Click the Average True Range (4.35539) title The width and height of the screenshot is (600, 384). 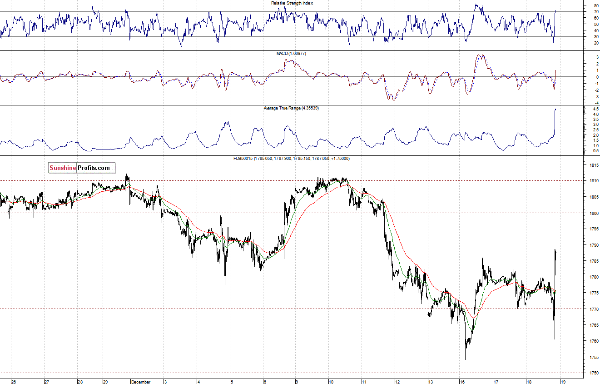click(x=290, y=108)
